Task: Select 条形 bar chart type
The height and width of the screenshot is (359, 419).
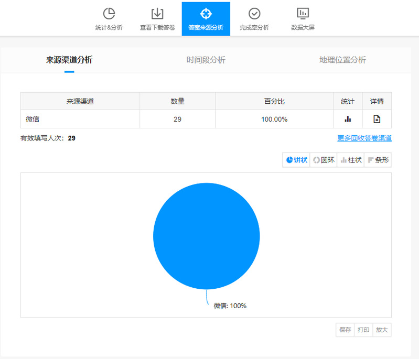Action: (378, 160)
